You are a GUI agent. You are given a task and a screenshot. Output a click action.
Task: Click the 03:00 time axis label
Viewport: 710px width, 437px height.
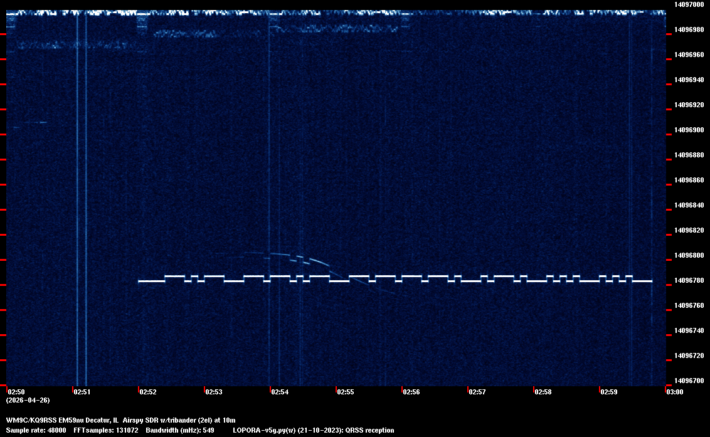point(675,392)
